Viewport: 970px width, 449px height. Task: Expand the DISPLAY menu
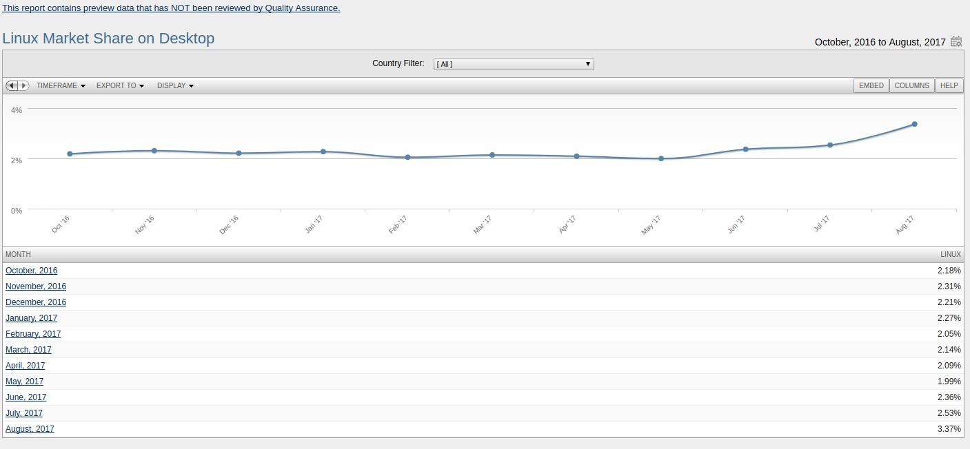tap(175, 85)
